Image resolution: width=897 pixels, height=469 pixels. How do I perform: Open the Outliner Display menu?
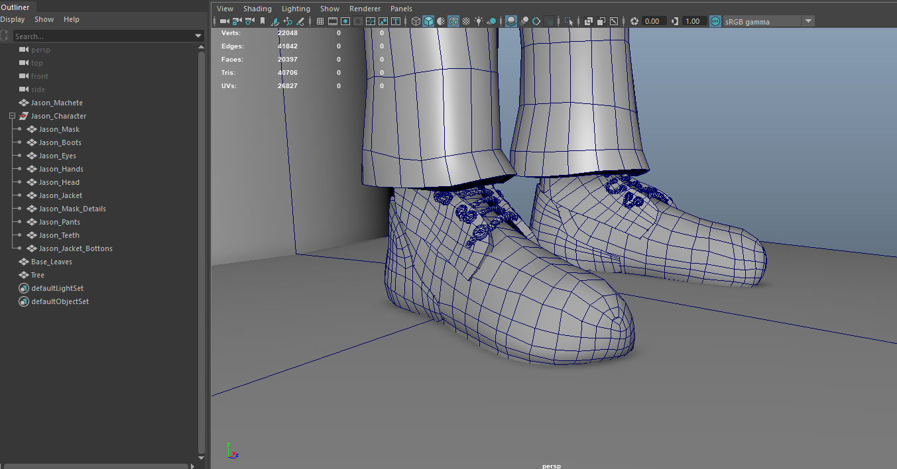tap(12, 19)
